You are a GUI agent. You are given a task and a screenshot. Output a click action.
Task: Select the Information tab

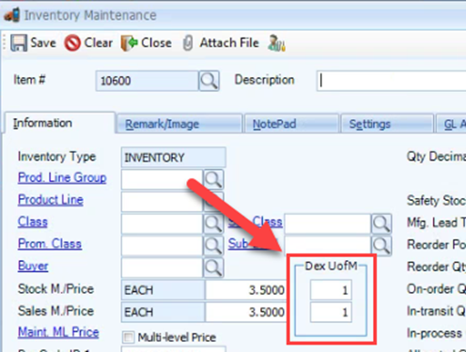60,123
